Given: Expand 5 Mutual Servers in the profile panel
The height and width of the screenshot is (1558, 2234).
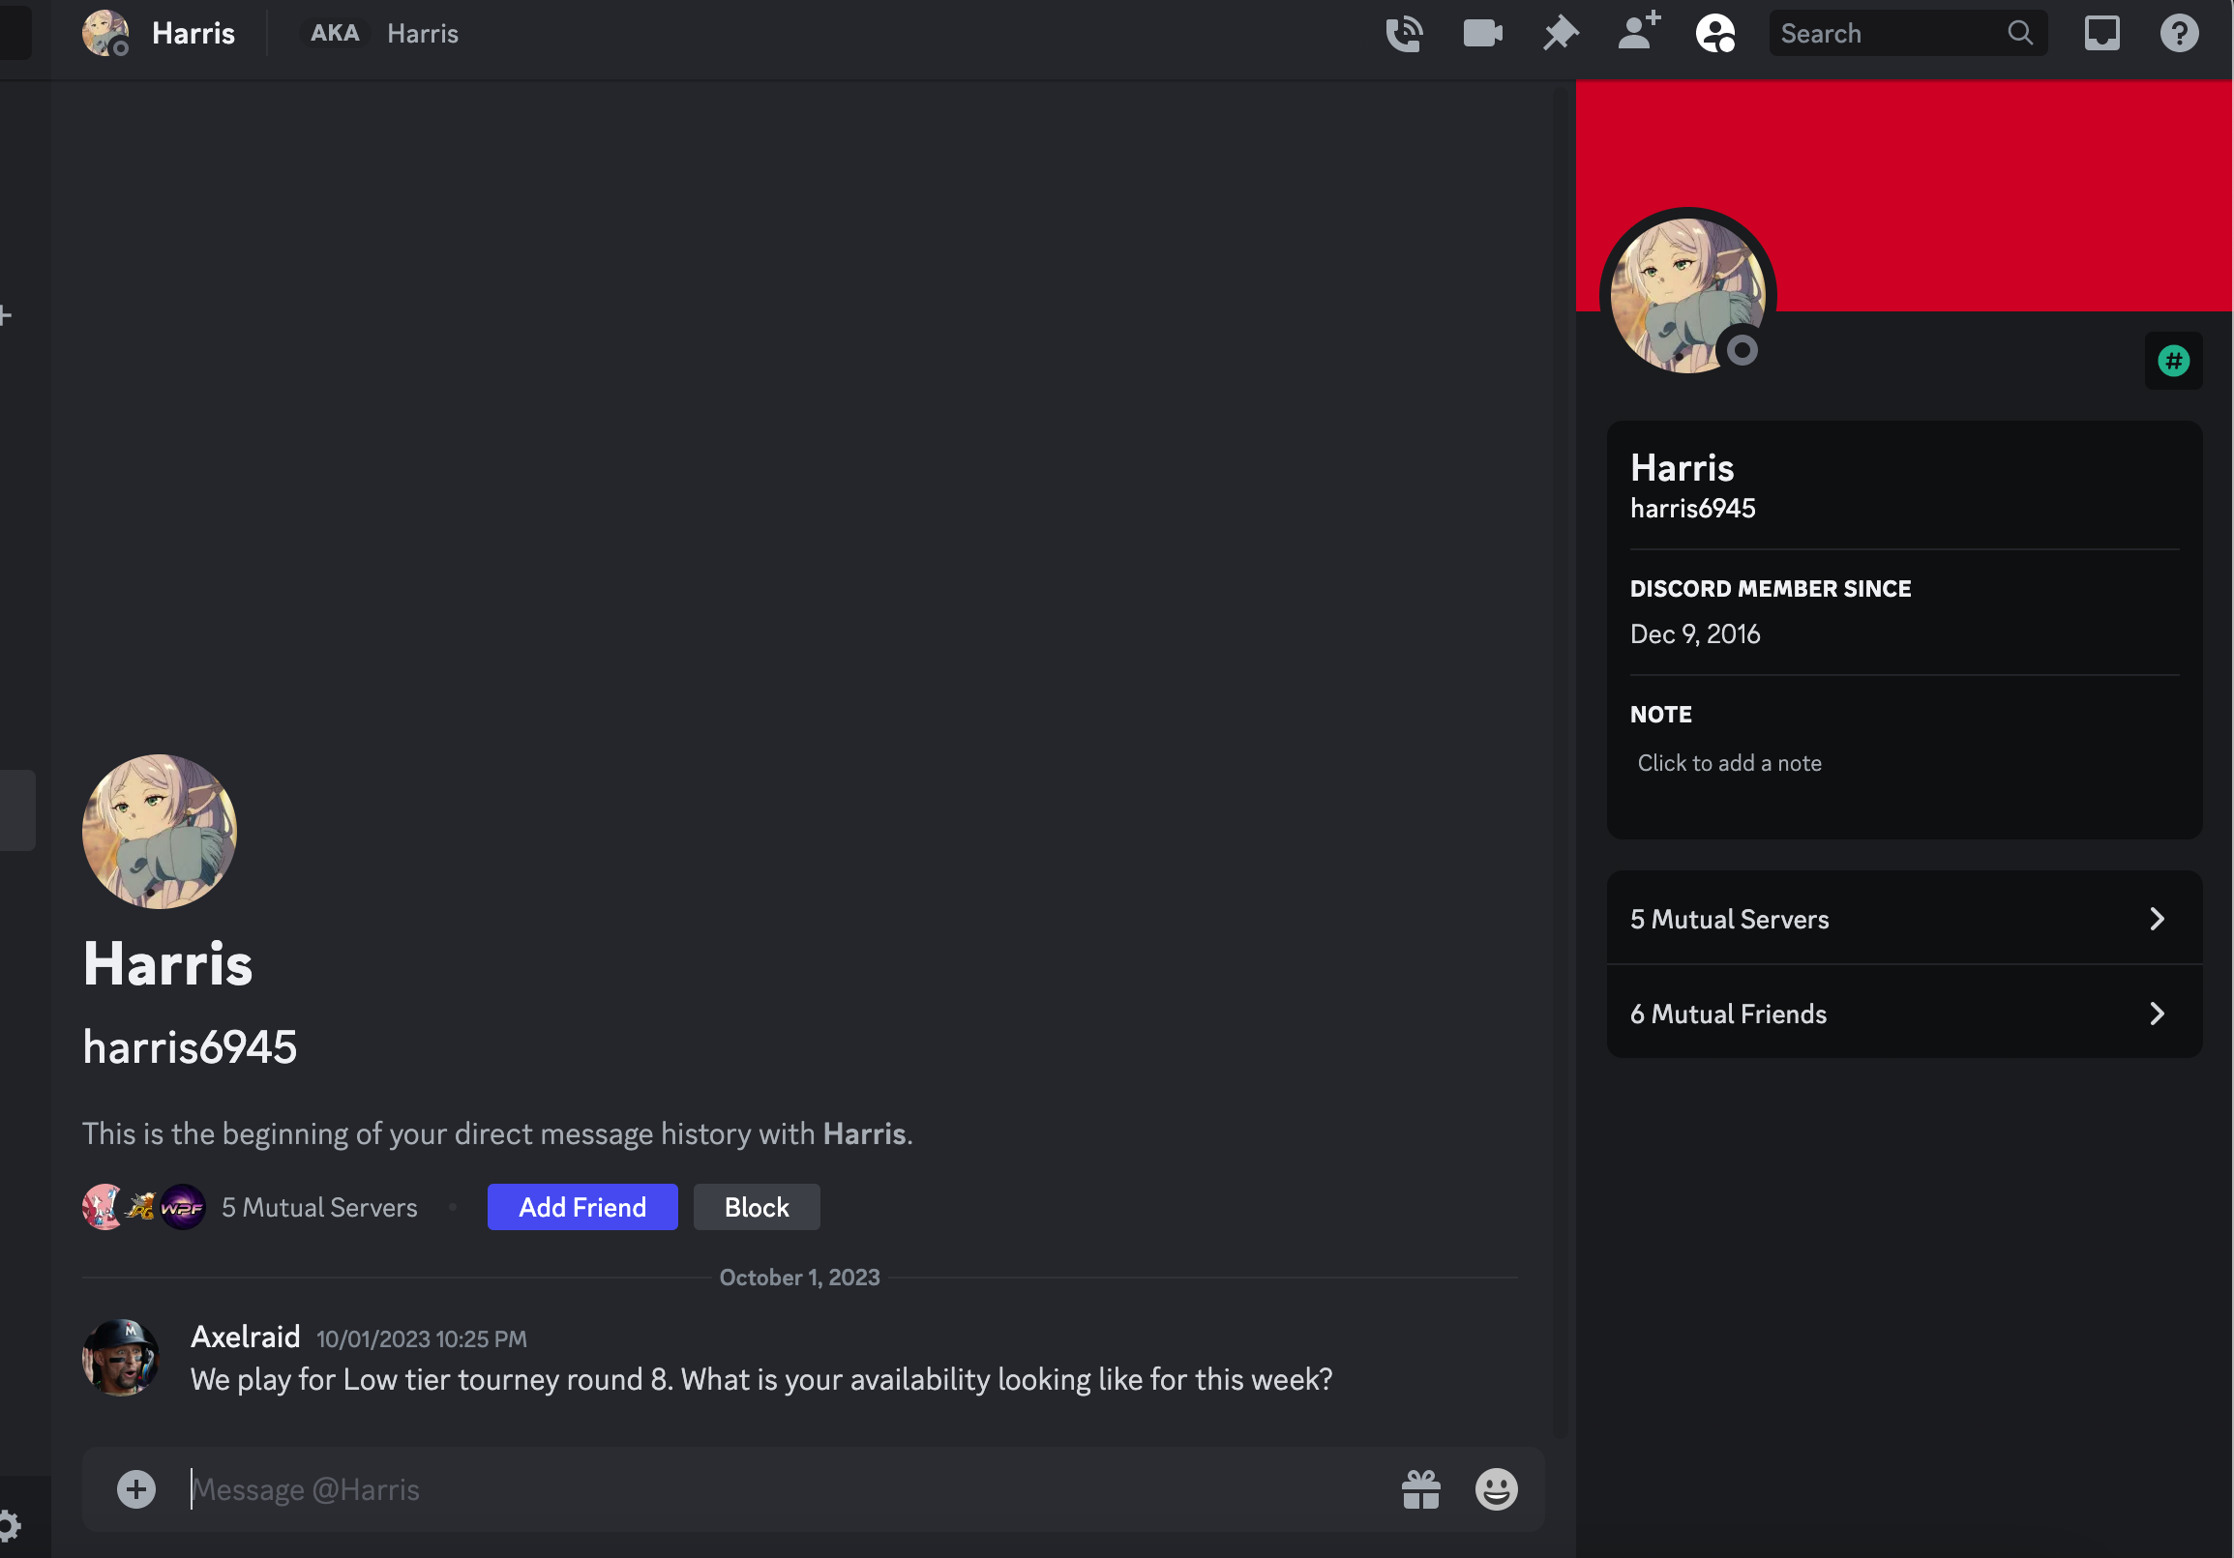Looking at the screenshot, I should click(x=1903, y=919).
